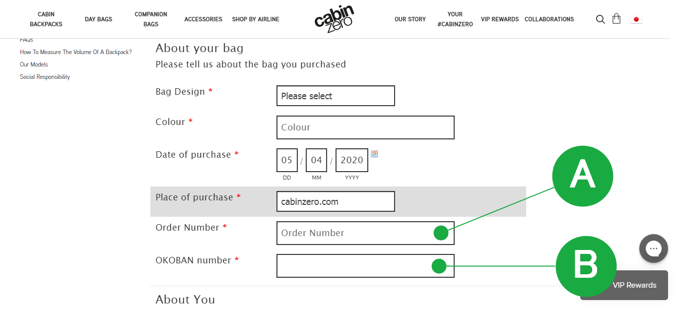
Task: Open Cabin Backpacks menu
Action: (46, 19)
